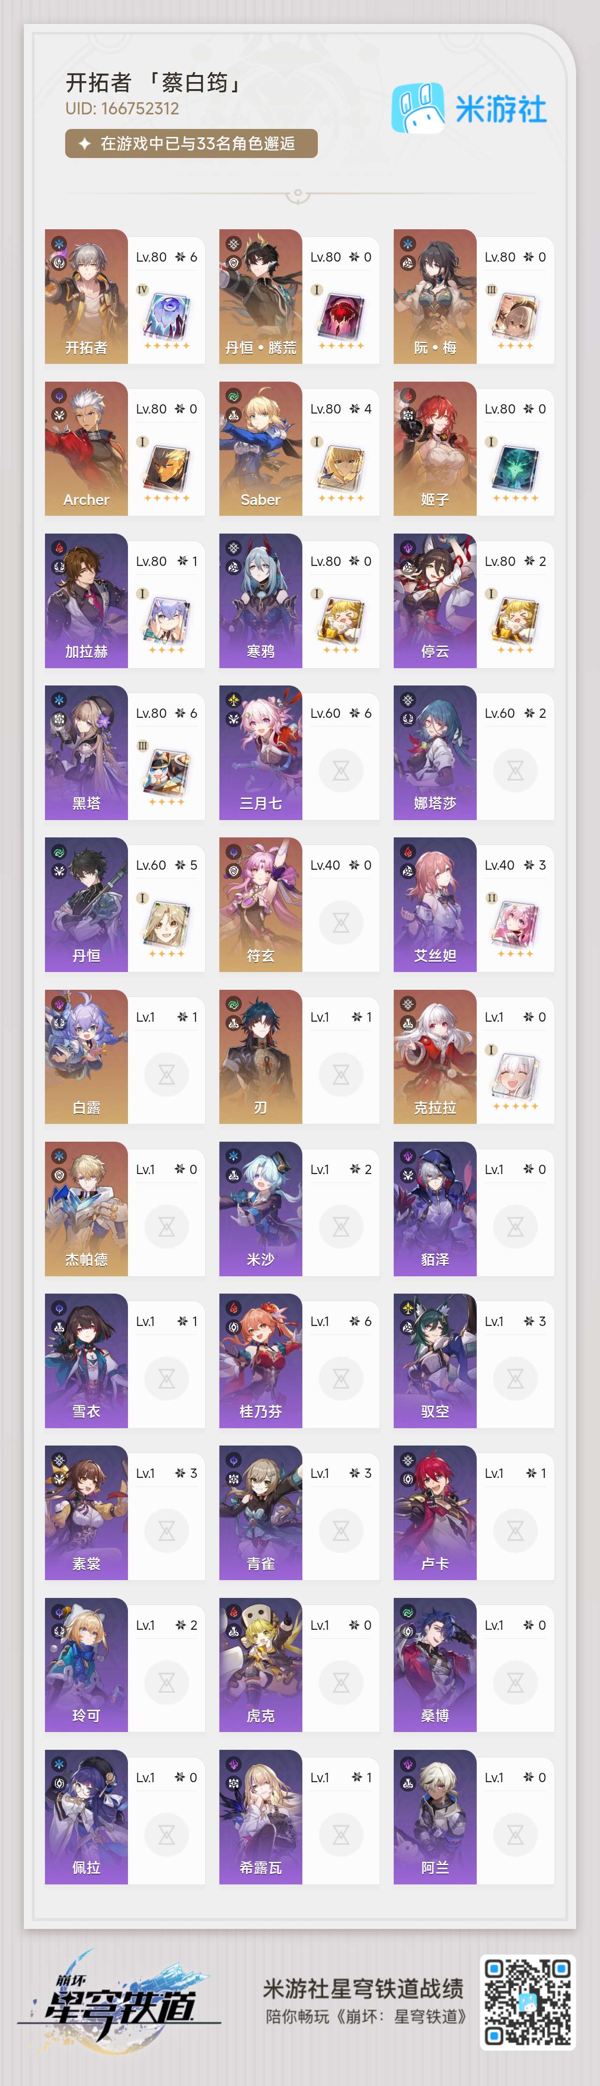
Task: Click 克拉拉's five-star light cone icon
Action: (515, 1076)
